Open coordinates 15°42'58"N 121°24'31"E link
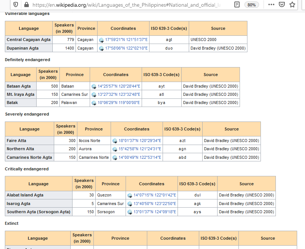Viewport: 305px width, 249px height. point(140,149)
